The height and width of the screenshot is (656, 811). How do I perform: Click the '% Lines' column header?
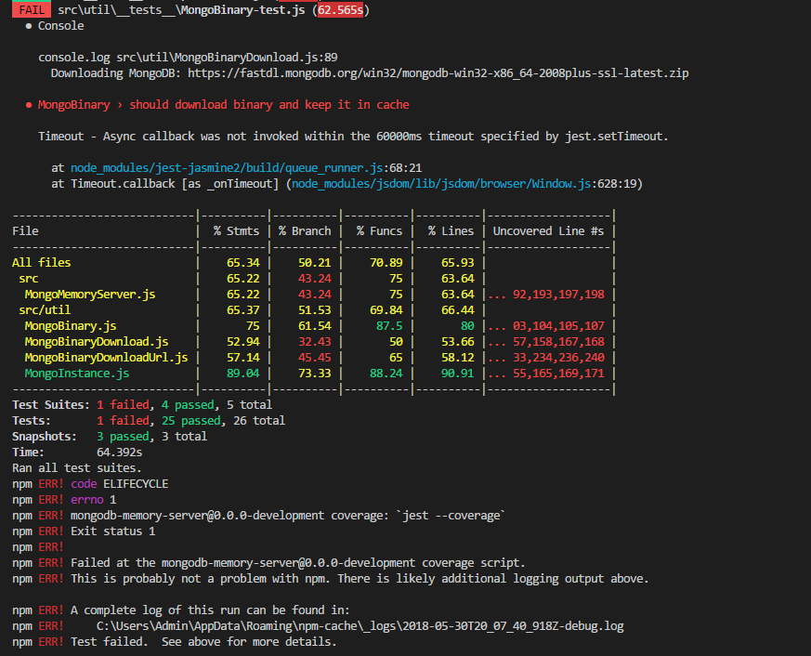pyautogui.click(x=451, y=231)
